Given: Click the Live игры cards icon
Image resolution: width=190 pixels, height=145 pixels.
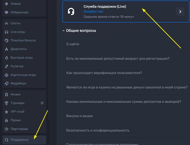Looking at the screenshot, I should tap(6, 32).
